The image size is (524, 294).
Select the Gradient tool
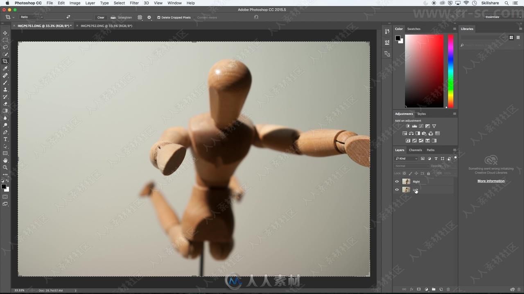pyautogui.click(x=5, y=111)
